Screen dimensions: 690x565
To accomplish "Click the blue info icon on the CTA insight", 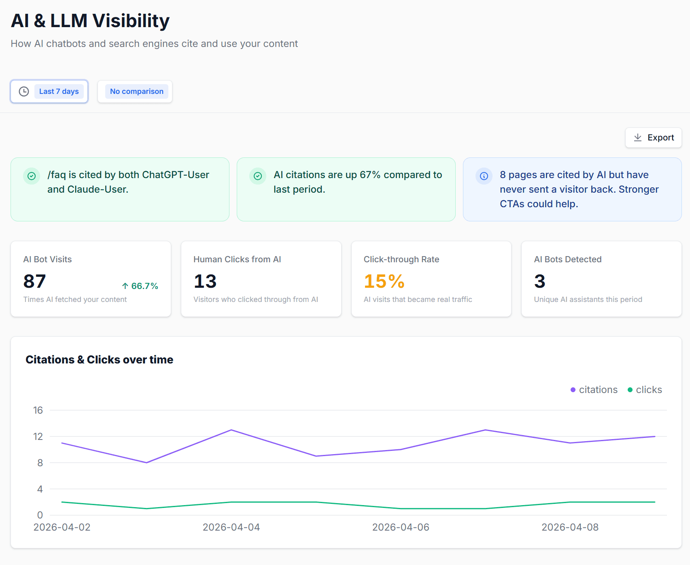I will tap(484, 176).
